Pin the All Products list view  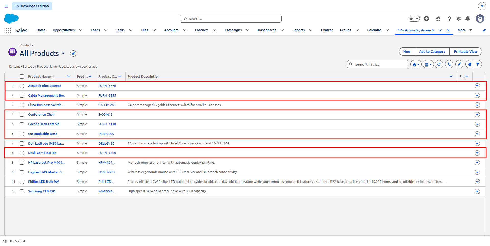(x=73, y=54)
